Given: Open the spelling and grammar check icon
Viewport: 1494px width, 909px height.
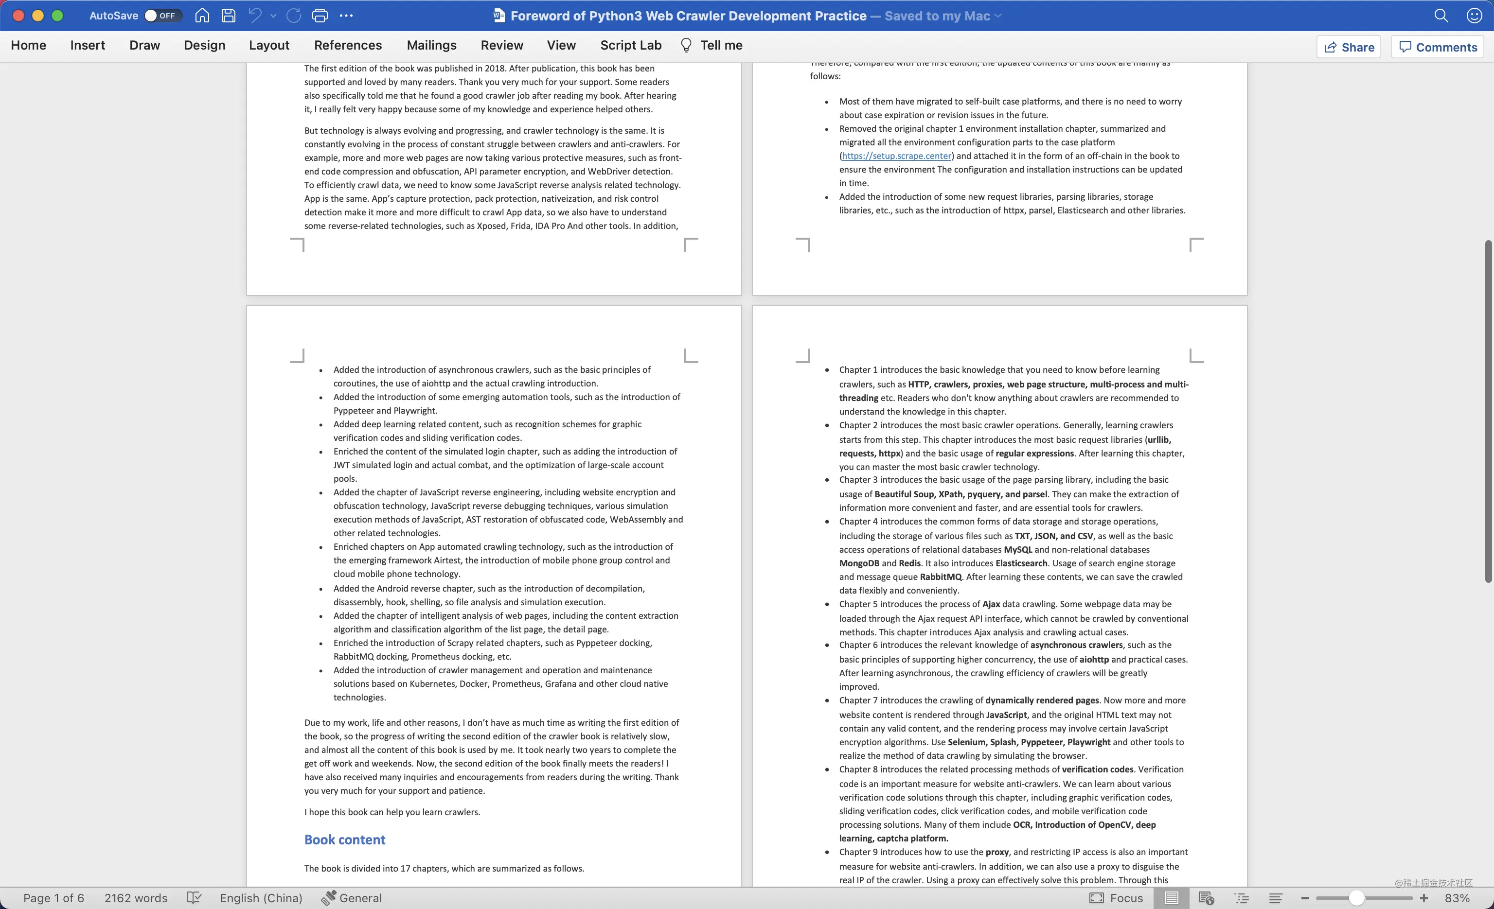Looking at the screenshot, I should [x=194, y=898].
